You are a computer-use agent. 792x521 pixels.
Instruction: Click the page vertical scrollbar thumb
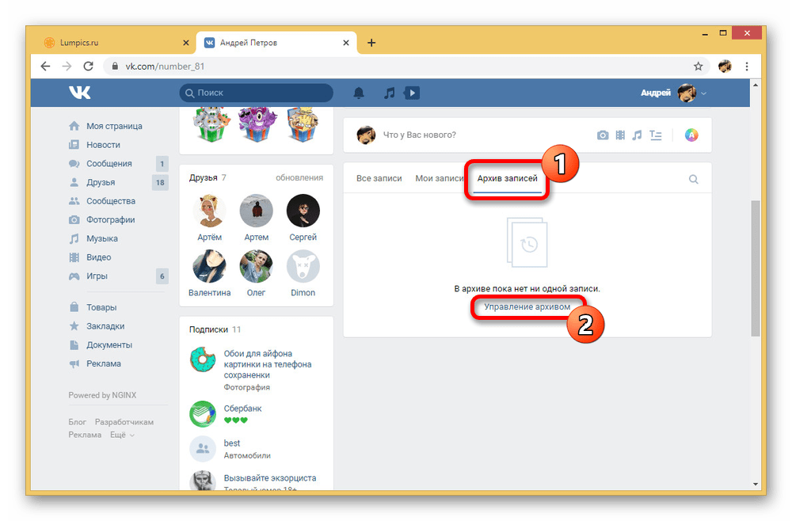point(755,268)
